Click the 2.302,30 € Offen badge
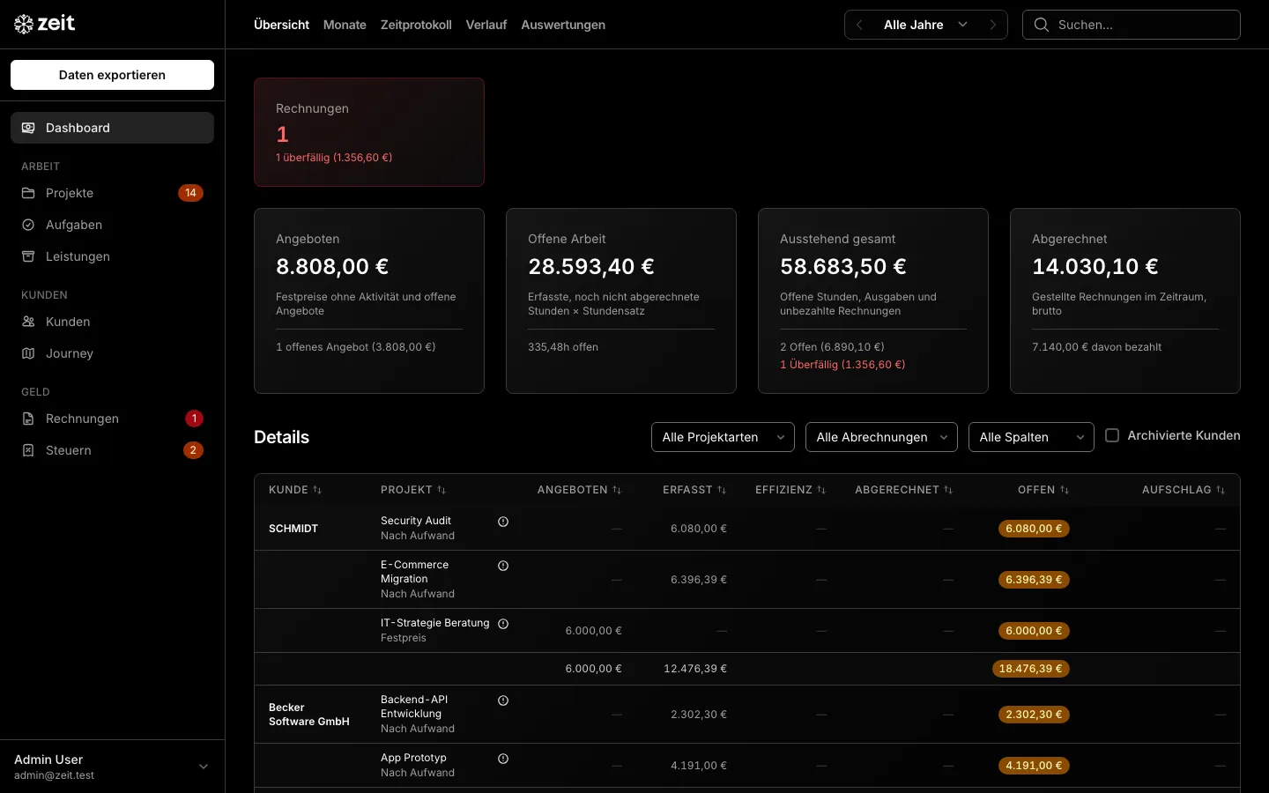Screen dimensions: 1269x793 click(1034, 715)
